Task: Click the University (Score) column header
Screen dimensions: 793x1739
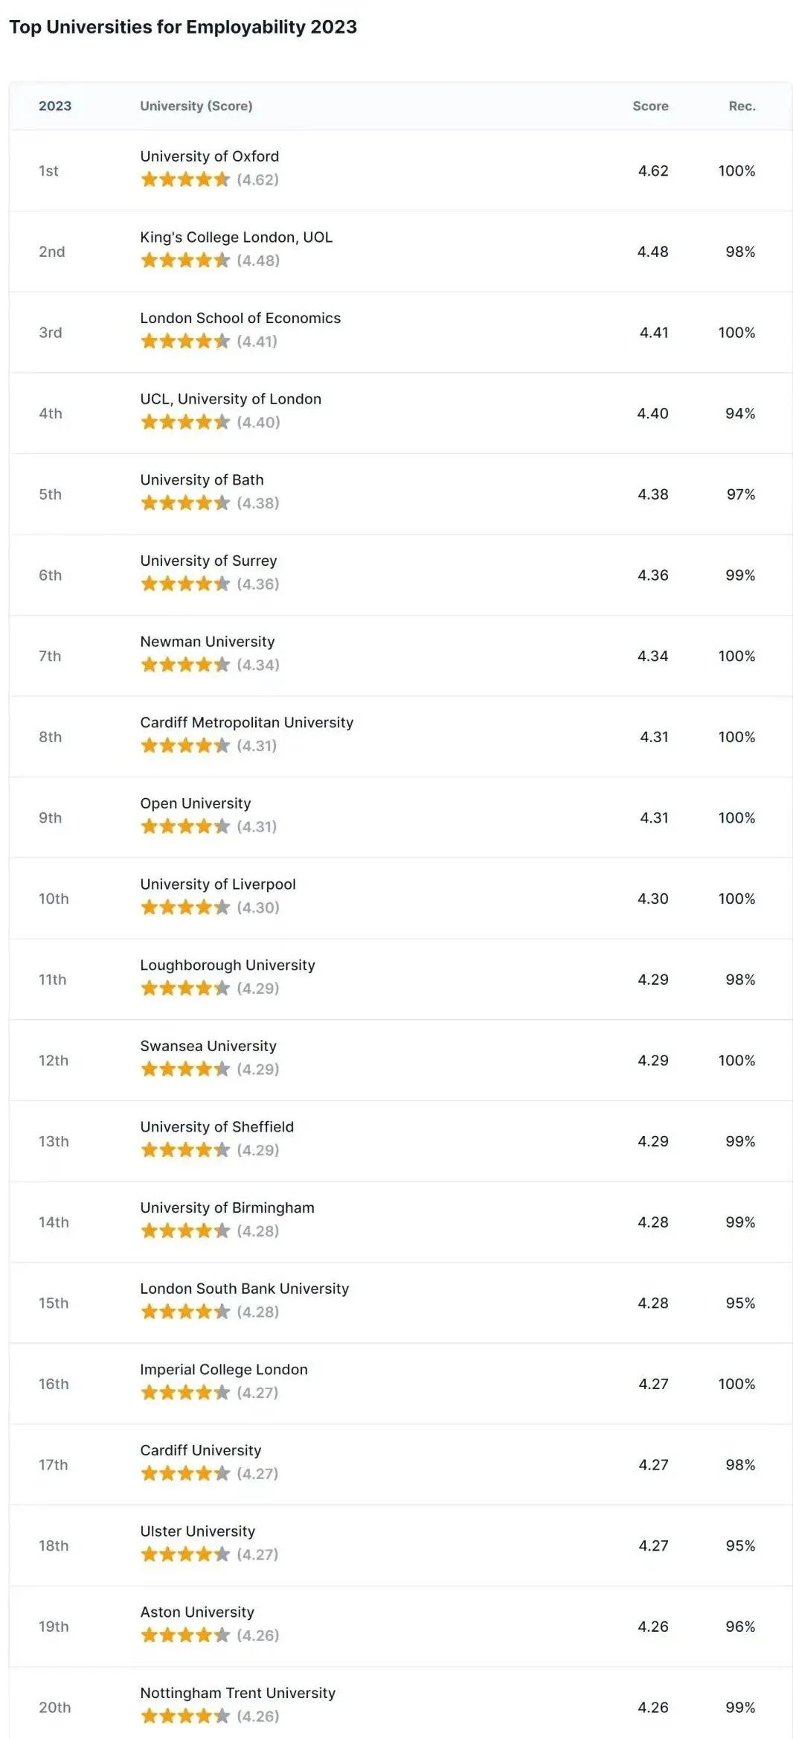Action: click(196, 106)
